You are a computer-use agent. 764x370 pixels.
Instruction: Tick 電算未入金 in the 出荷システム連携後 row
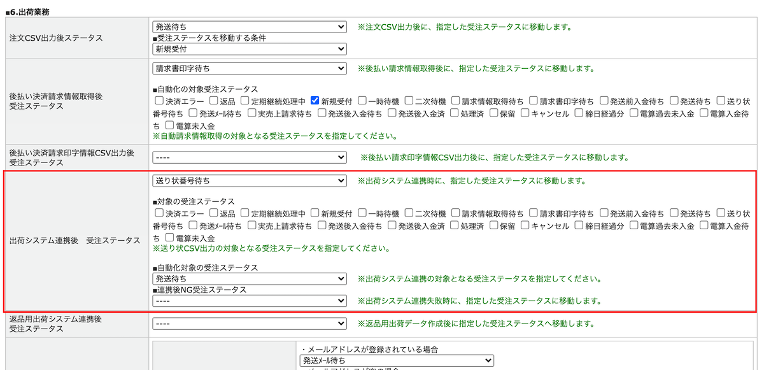[x=170, y=238]
